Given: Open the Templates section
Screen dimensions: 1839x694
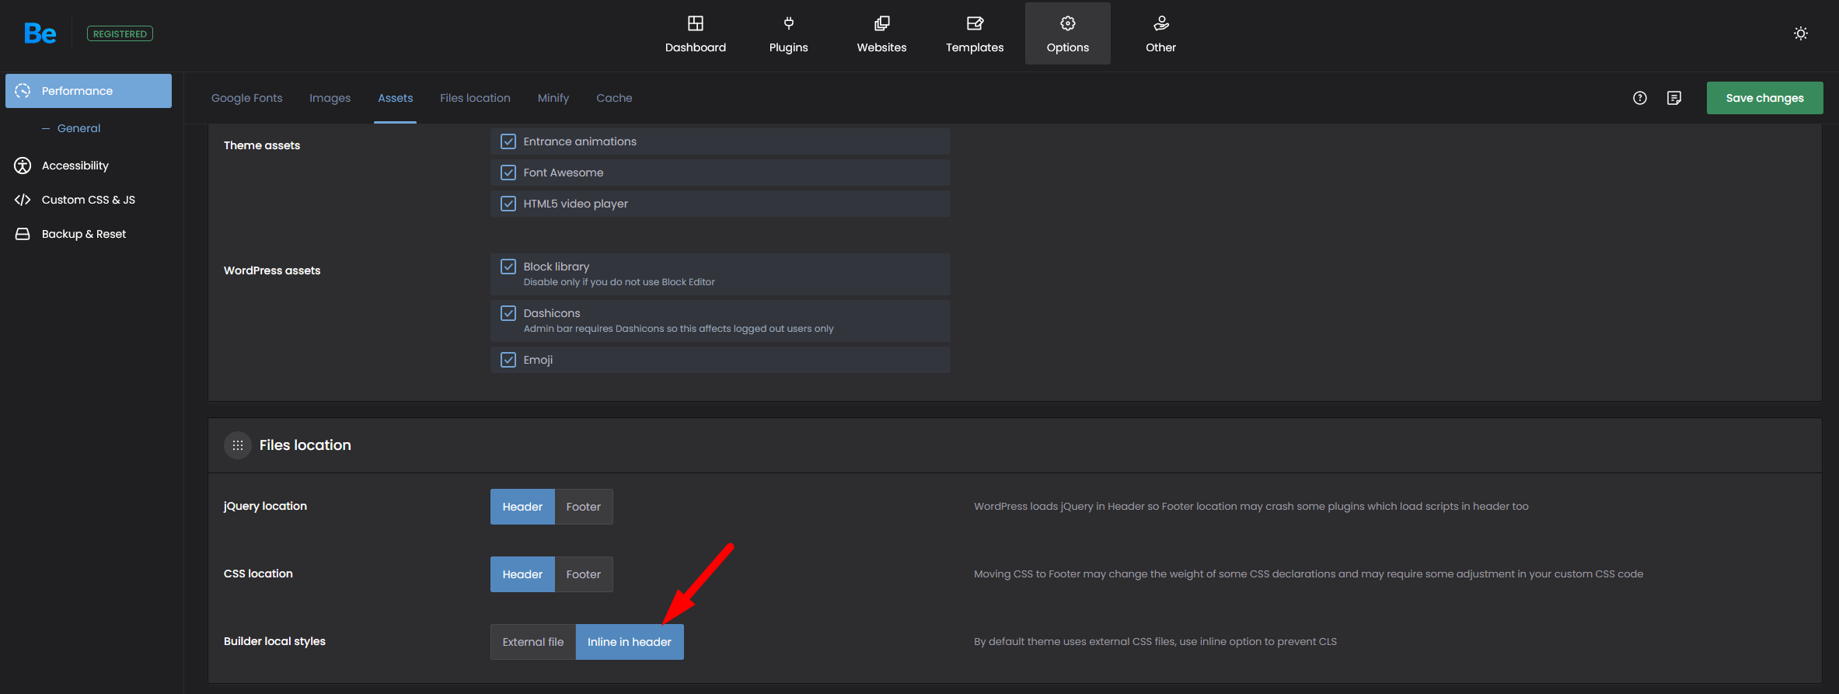Looking at the screenshot, I should [975, 34].
